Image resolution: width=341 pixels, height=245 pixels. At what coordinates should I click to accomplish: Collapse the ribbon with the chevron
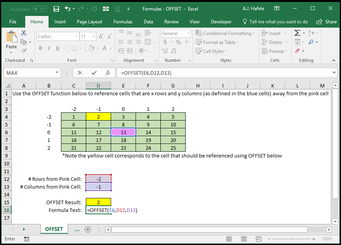point(334,60)
